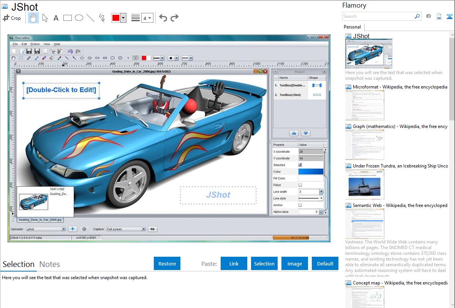Screen dimensions: 455x308
Task: Click the paste clipboard icon in JShot
Action: pyautogui.click(x=60, y=51)
